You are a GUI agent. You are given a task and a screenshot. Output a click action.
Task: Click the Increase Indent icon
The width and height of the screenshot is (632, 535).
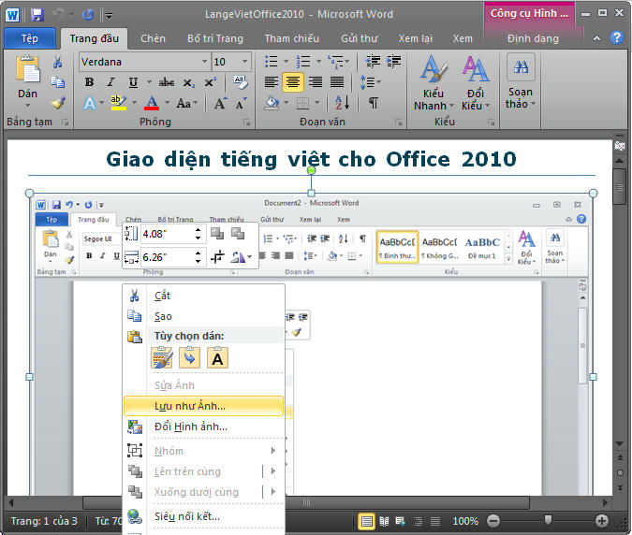tap(393, 61)
